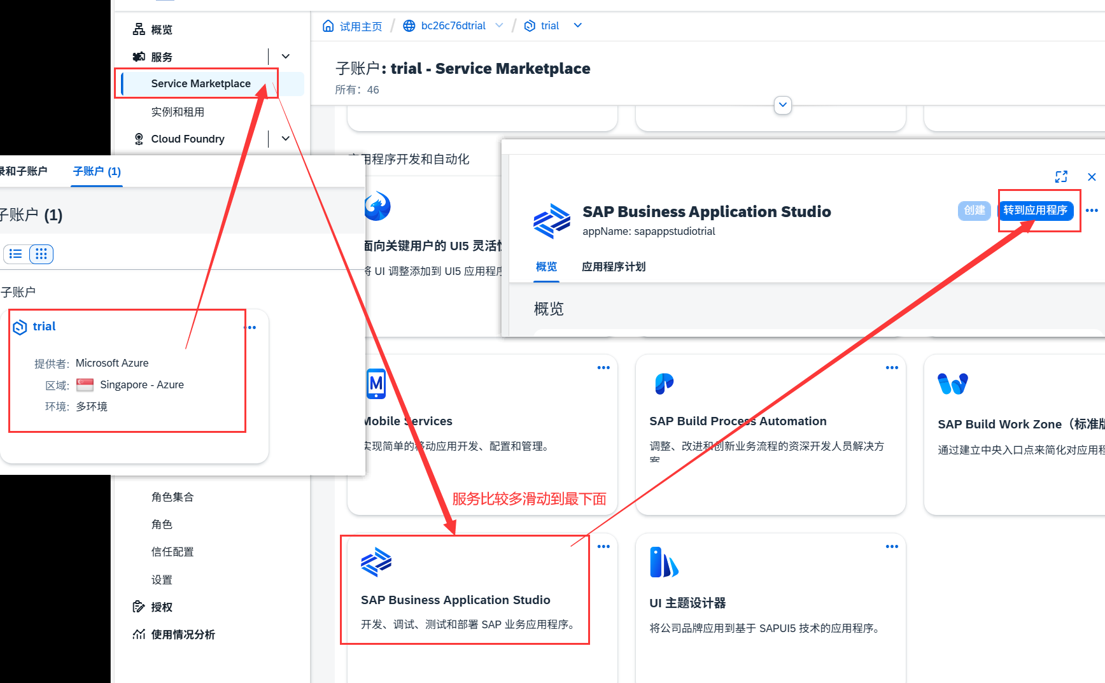Open 设置 settings in the sidebar
The image size is (1105, 683).
[162, 579]
